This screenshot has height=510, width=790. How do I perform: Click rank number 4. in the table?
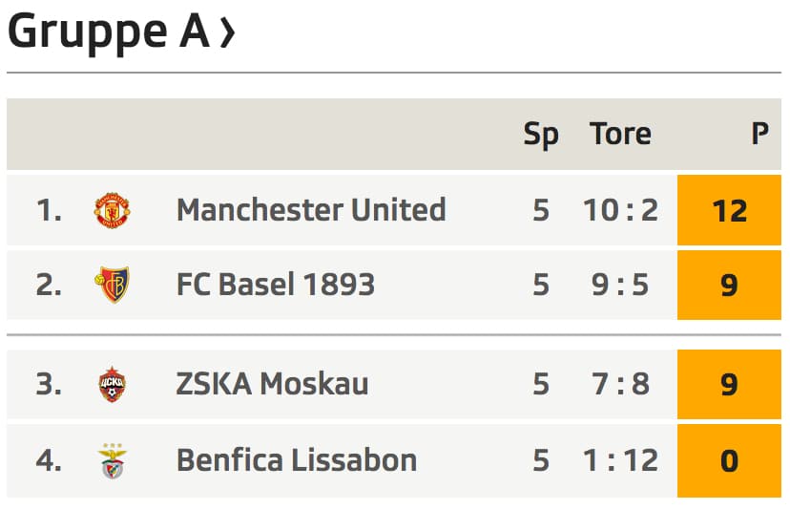click(x=49, y=460)
